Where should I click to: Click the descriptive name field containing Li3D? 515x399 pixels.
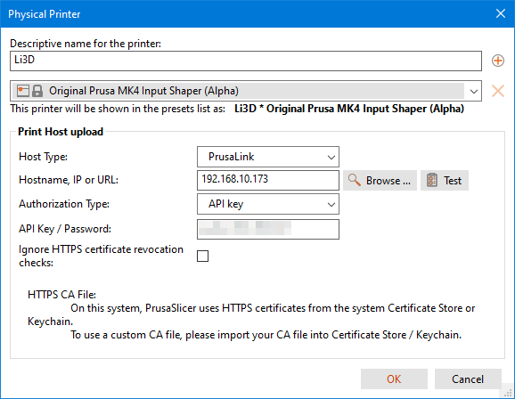coord(246,61)
